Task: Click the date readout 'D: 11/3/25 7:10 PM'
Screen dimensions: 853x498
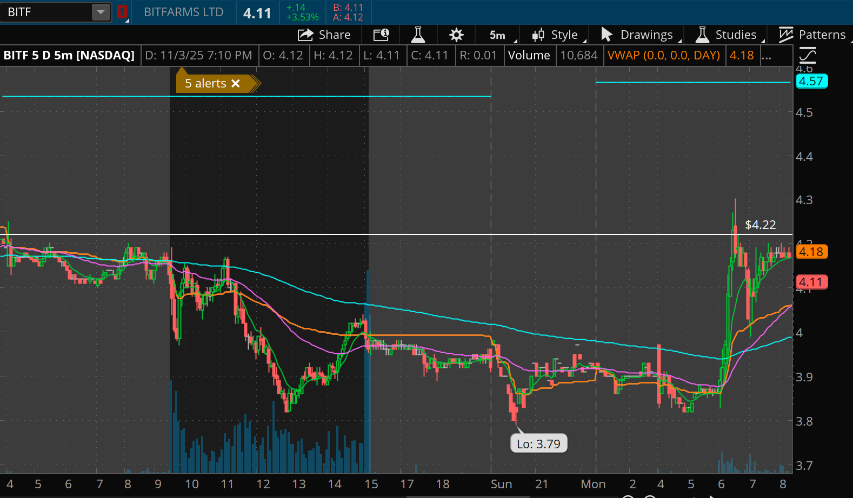Action: coord(198,55)
